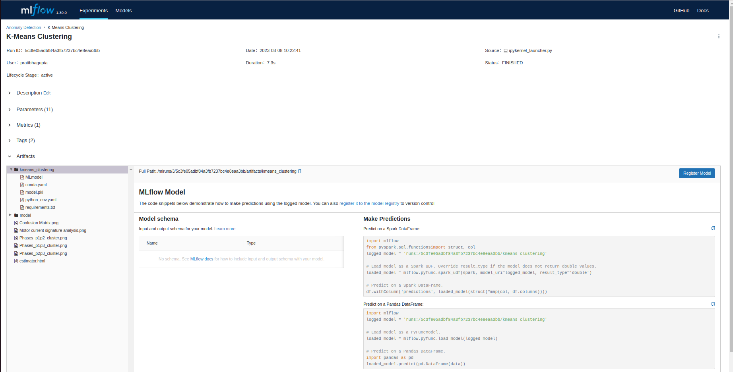Click the ipykernel_launcher.py source name
The height and width of the screenshot is (372, 733).
pyautogui.click(x=530, y=50)
